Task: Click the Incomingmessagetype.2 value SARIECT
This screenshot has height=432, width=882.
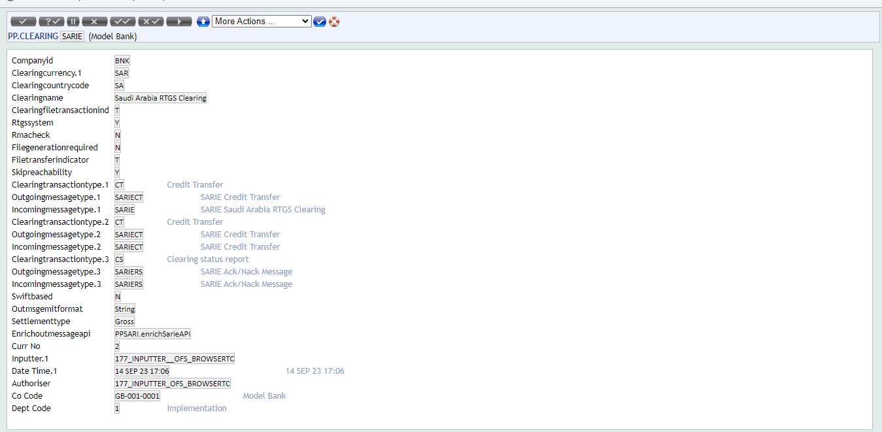Action: point(129,247)
